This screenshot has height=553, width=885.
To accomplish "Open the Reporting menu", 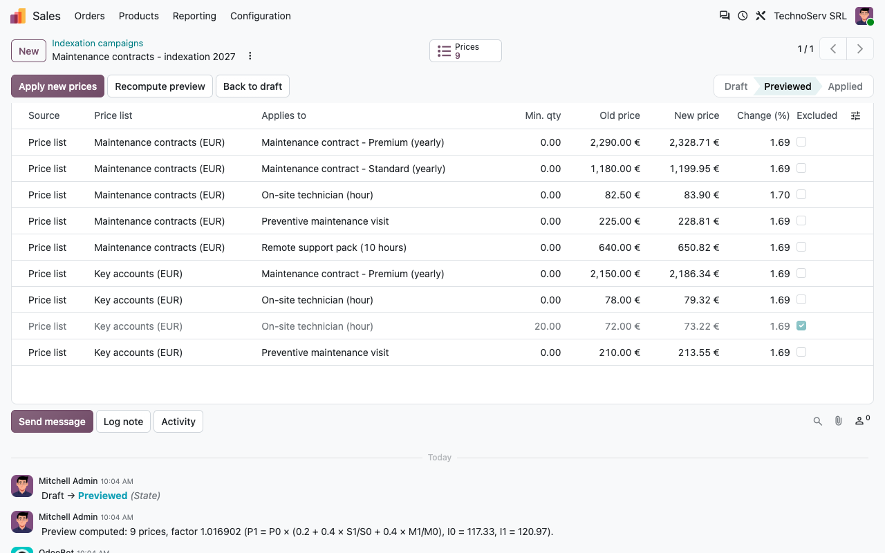I will point(194,16).
